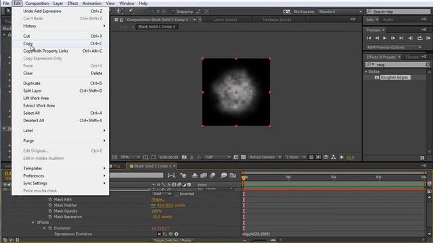
Task: Choose Duplicate from Edit menu
Action: point(60,83)
